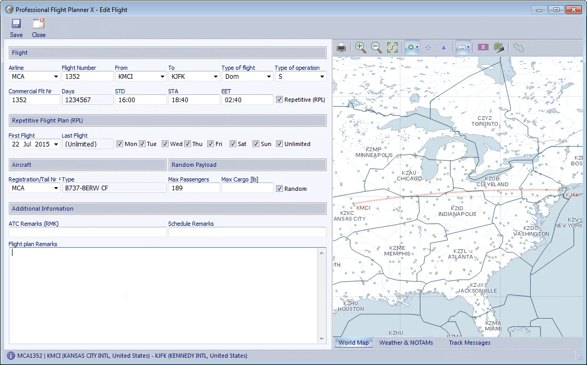Select the triangle aircraft symbol icon
This screenshot has width=587, height=365.
(x=444, y=47)
